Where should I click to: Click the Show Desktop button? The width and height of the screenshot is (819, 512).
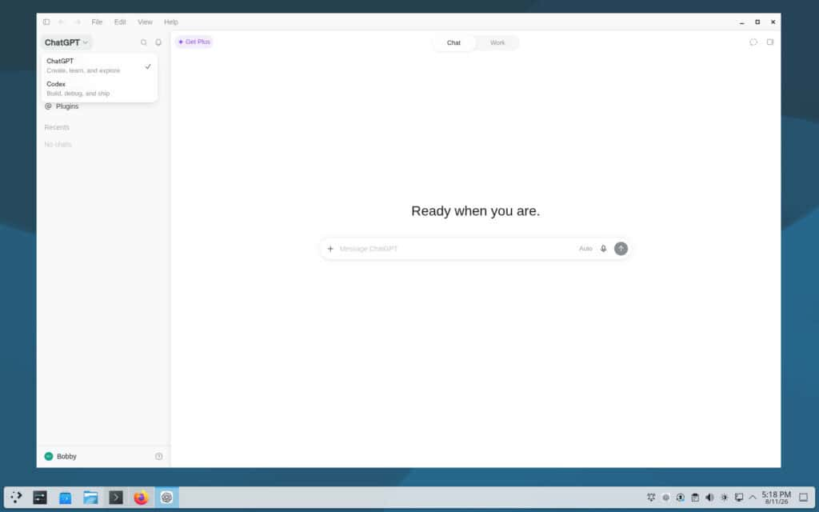(803, 498)
